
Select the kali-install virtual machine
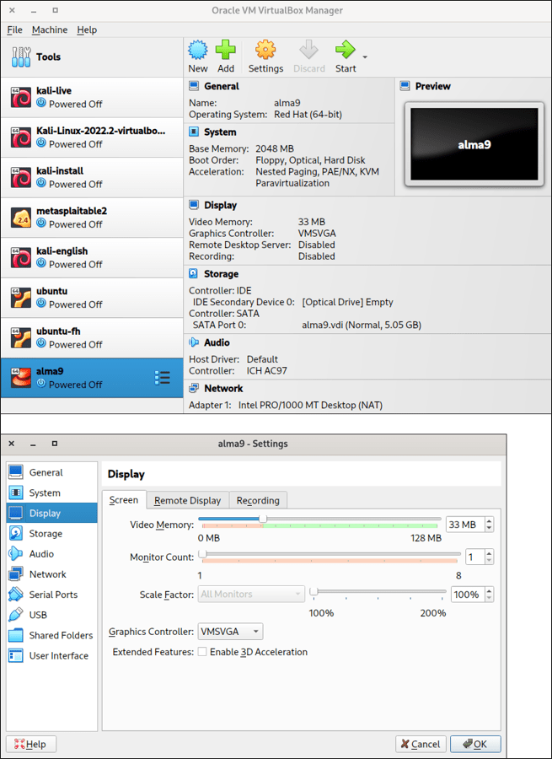coord(92,178)
